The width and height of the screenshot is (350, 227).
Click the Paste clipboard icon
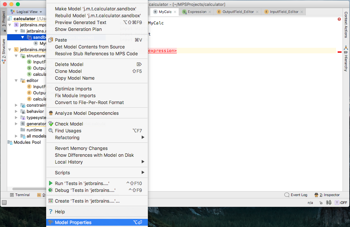(x=51, y=40)
